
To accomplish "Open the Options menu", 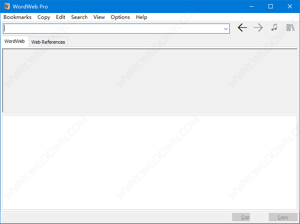I will click(x=120, y=17).
